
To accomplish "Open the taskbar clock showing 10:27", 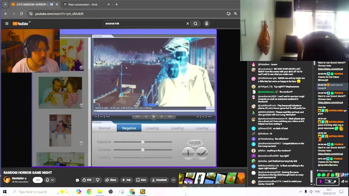I will [329, 192].
